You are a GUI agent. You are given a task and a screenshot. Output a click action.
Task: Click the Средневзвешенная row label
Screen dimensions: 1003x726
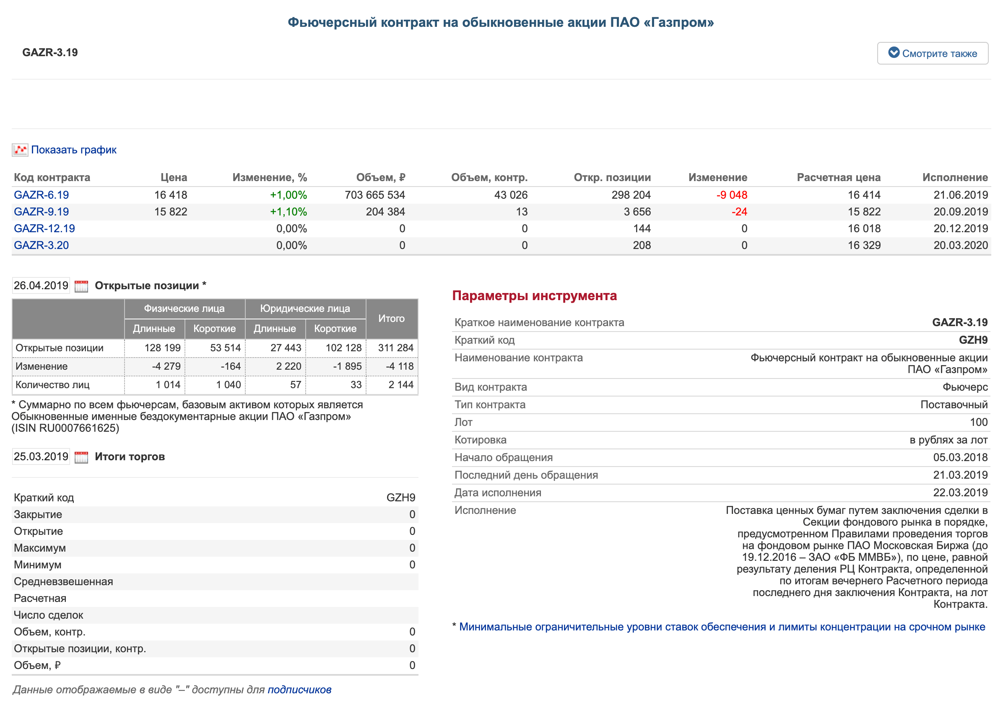pyautogui.click(x=63, y=582)
